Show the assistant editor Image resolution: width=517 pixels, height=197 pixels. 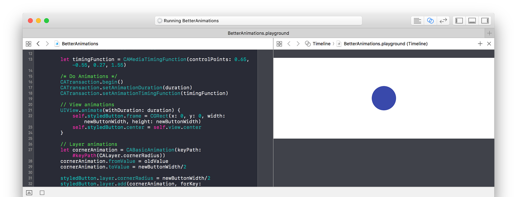pyautogui.click(x=430, y=21)
